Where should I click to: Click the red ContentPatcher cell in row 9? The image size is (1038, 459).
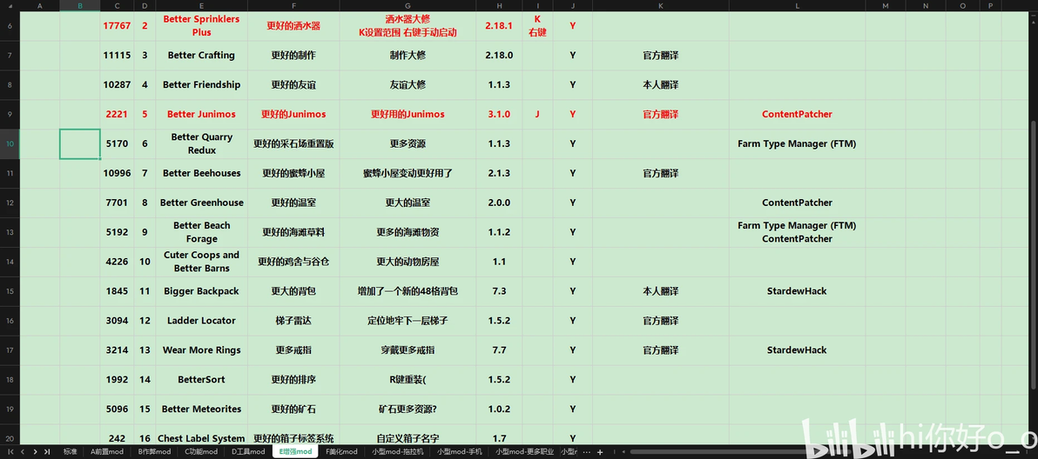797,114
